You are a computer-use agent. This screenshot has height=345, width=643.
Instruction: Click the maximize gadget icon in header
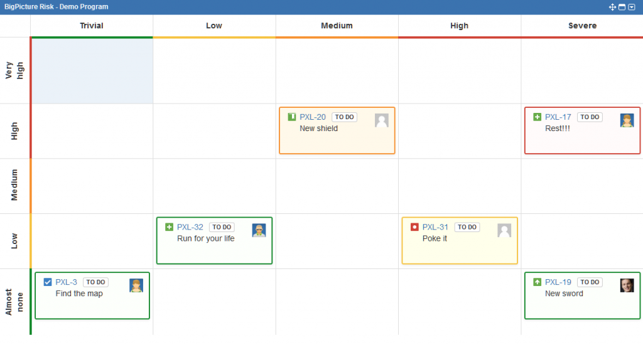[x=622, y=7]
